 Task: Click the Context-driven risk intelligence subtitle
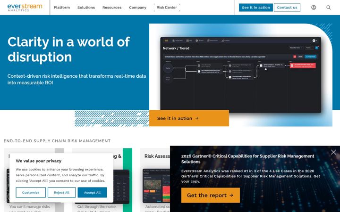(x=77, y=80)
